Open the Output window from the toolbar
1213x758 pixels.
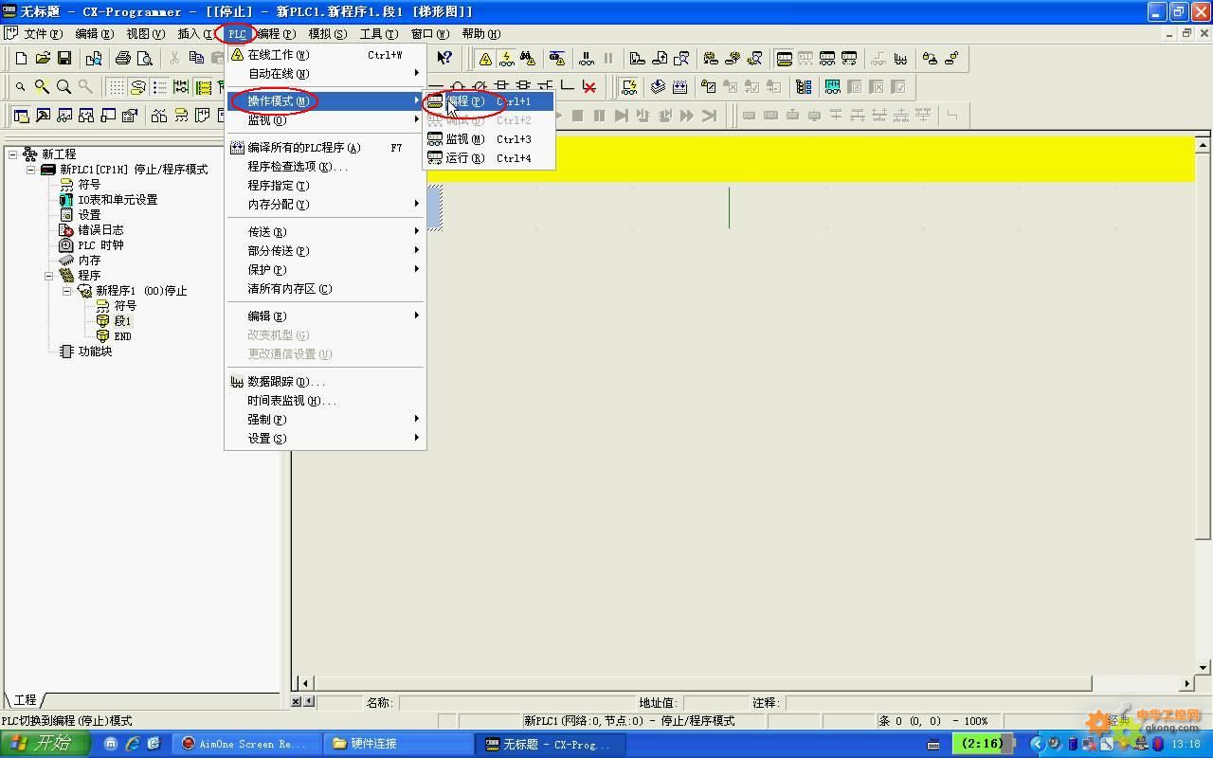[43, 116]
